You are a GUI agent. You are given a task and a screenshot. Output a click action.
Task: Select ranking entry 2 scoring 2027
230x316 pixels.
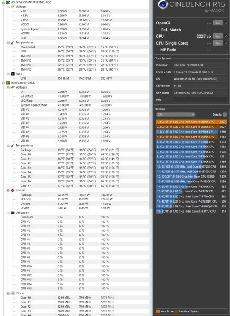click(x=191, y=127)
